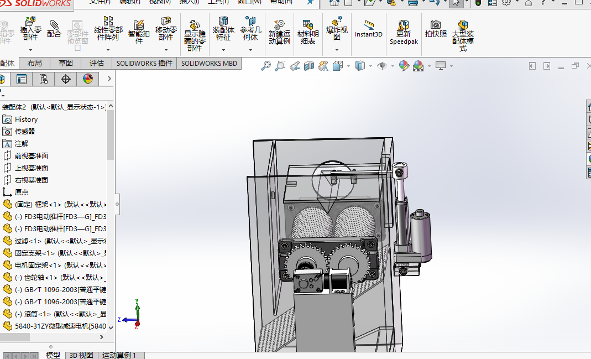Expand feature manager tabs with right chevron

[x=109, y=79]
